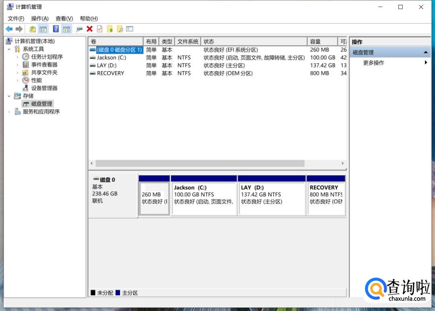The width and height of the screenshot is (435, 311).
Task: Click the blue Help question mark icon
Action: (56, 29)
